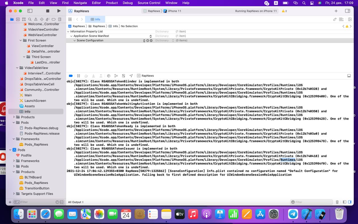
Task: Add item to Scene Configuration
Action: 148,41
